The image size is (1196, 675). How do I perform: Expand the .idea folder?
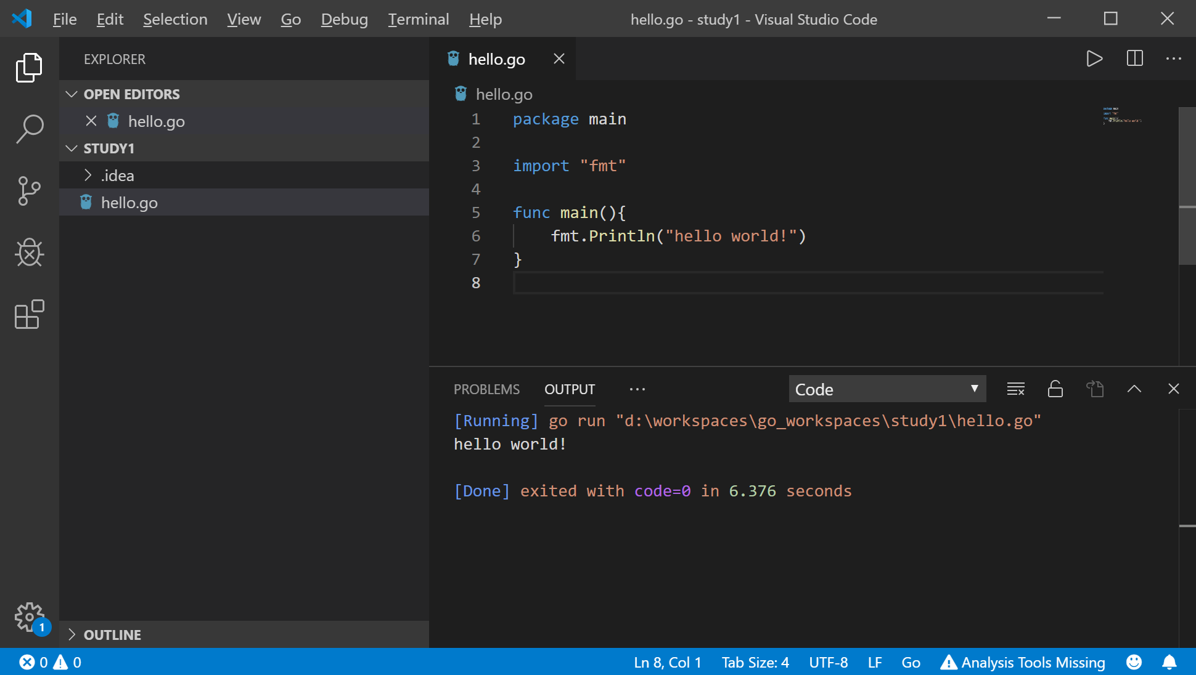[x=117, y=176]
